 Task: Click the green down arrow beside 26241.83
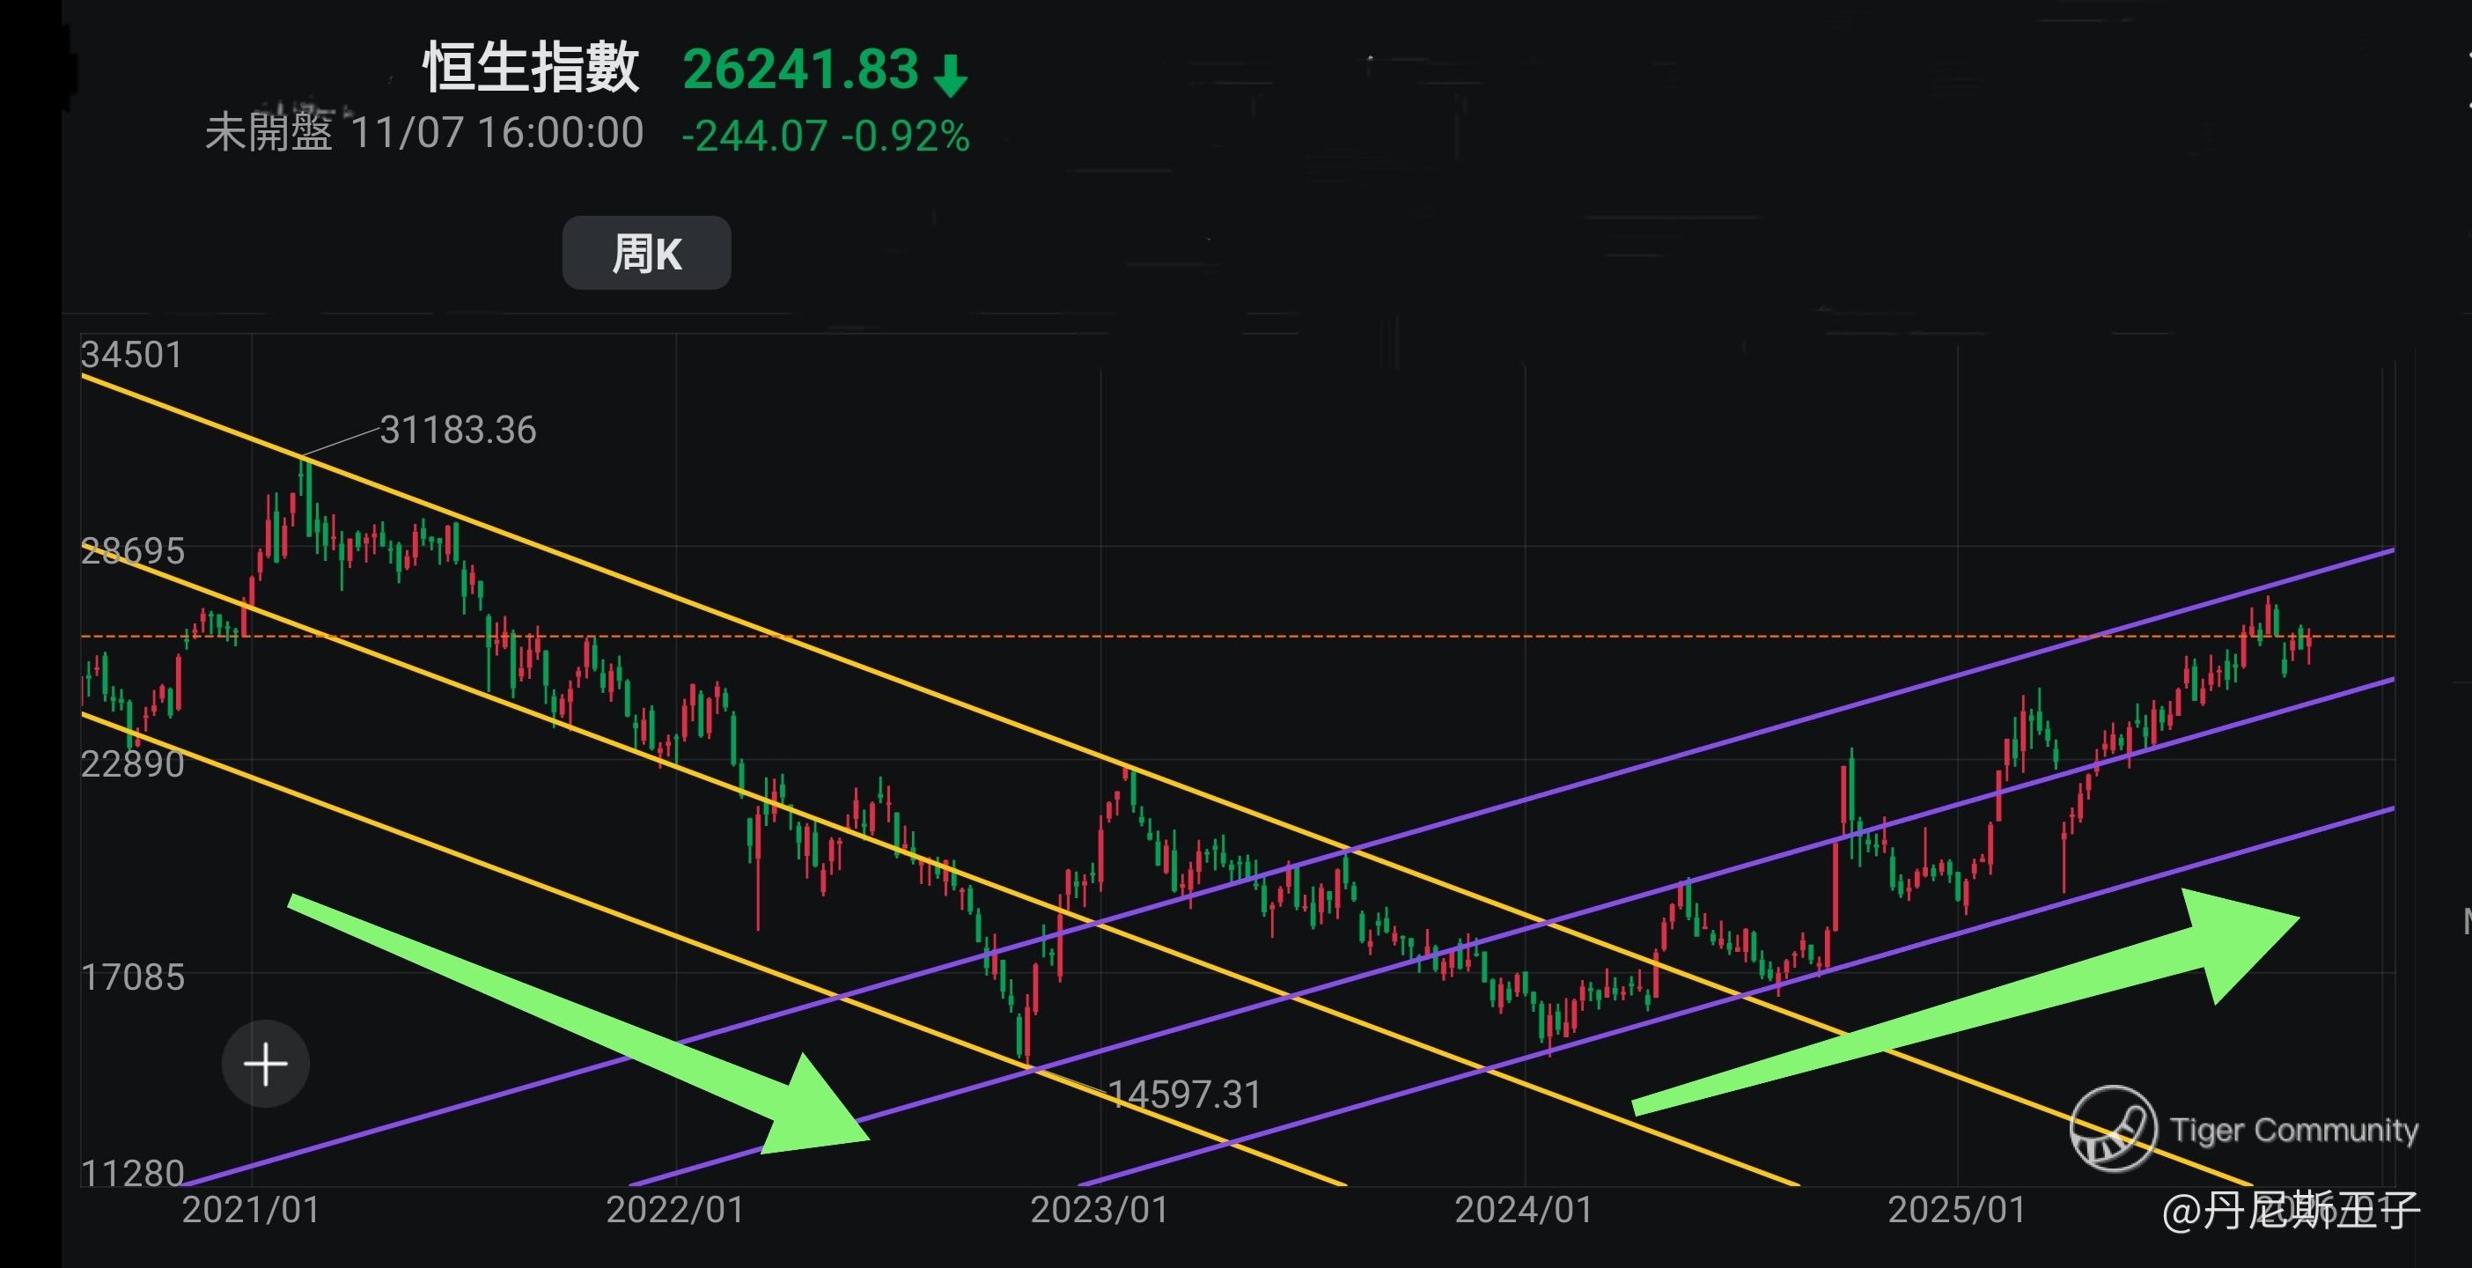[950, 75]
